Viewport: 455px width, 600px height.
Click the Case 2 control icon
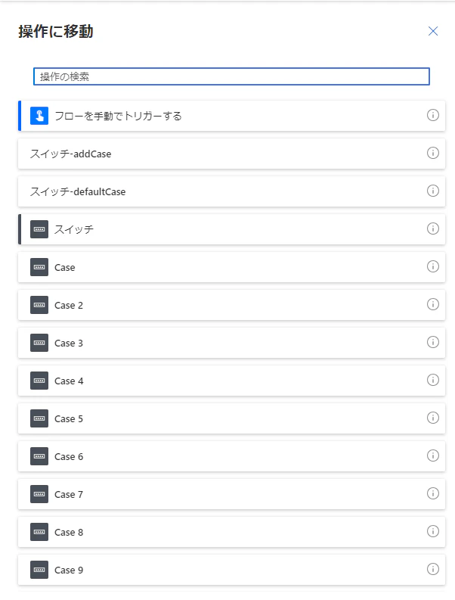pos(39,305)
